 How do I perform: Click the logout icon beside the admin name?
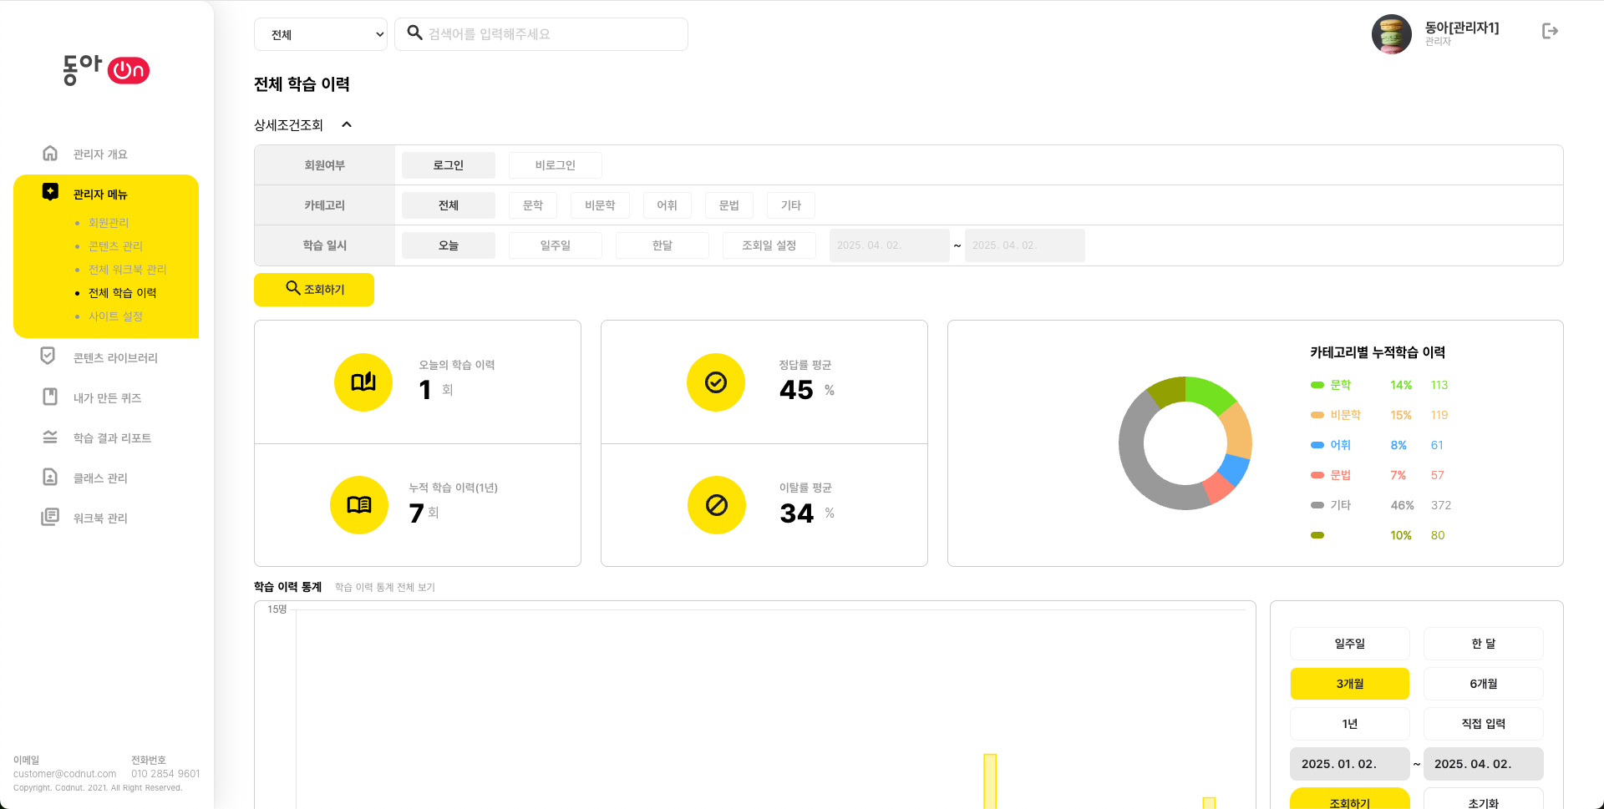(1550, 31)
